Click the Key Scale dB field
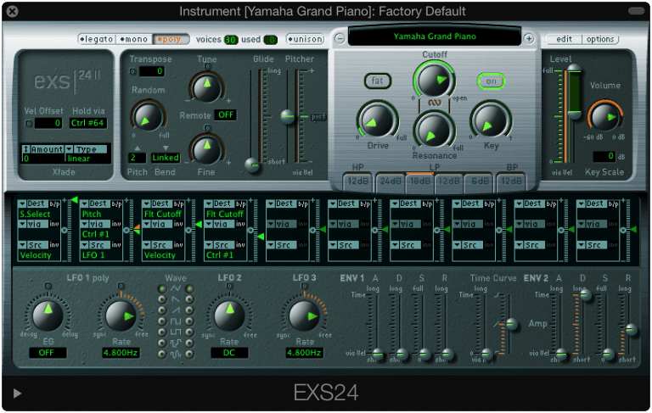The height and width of the screenshot is (413, 652). (x=604, y=156)
